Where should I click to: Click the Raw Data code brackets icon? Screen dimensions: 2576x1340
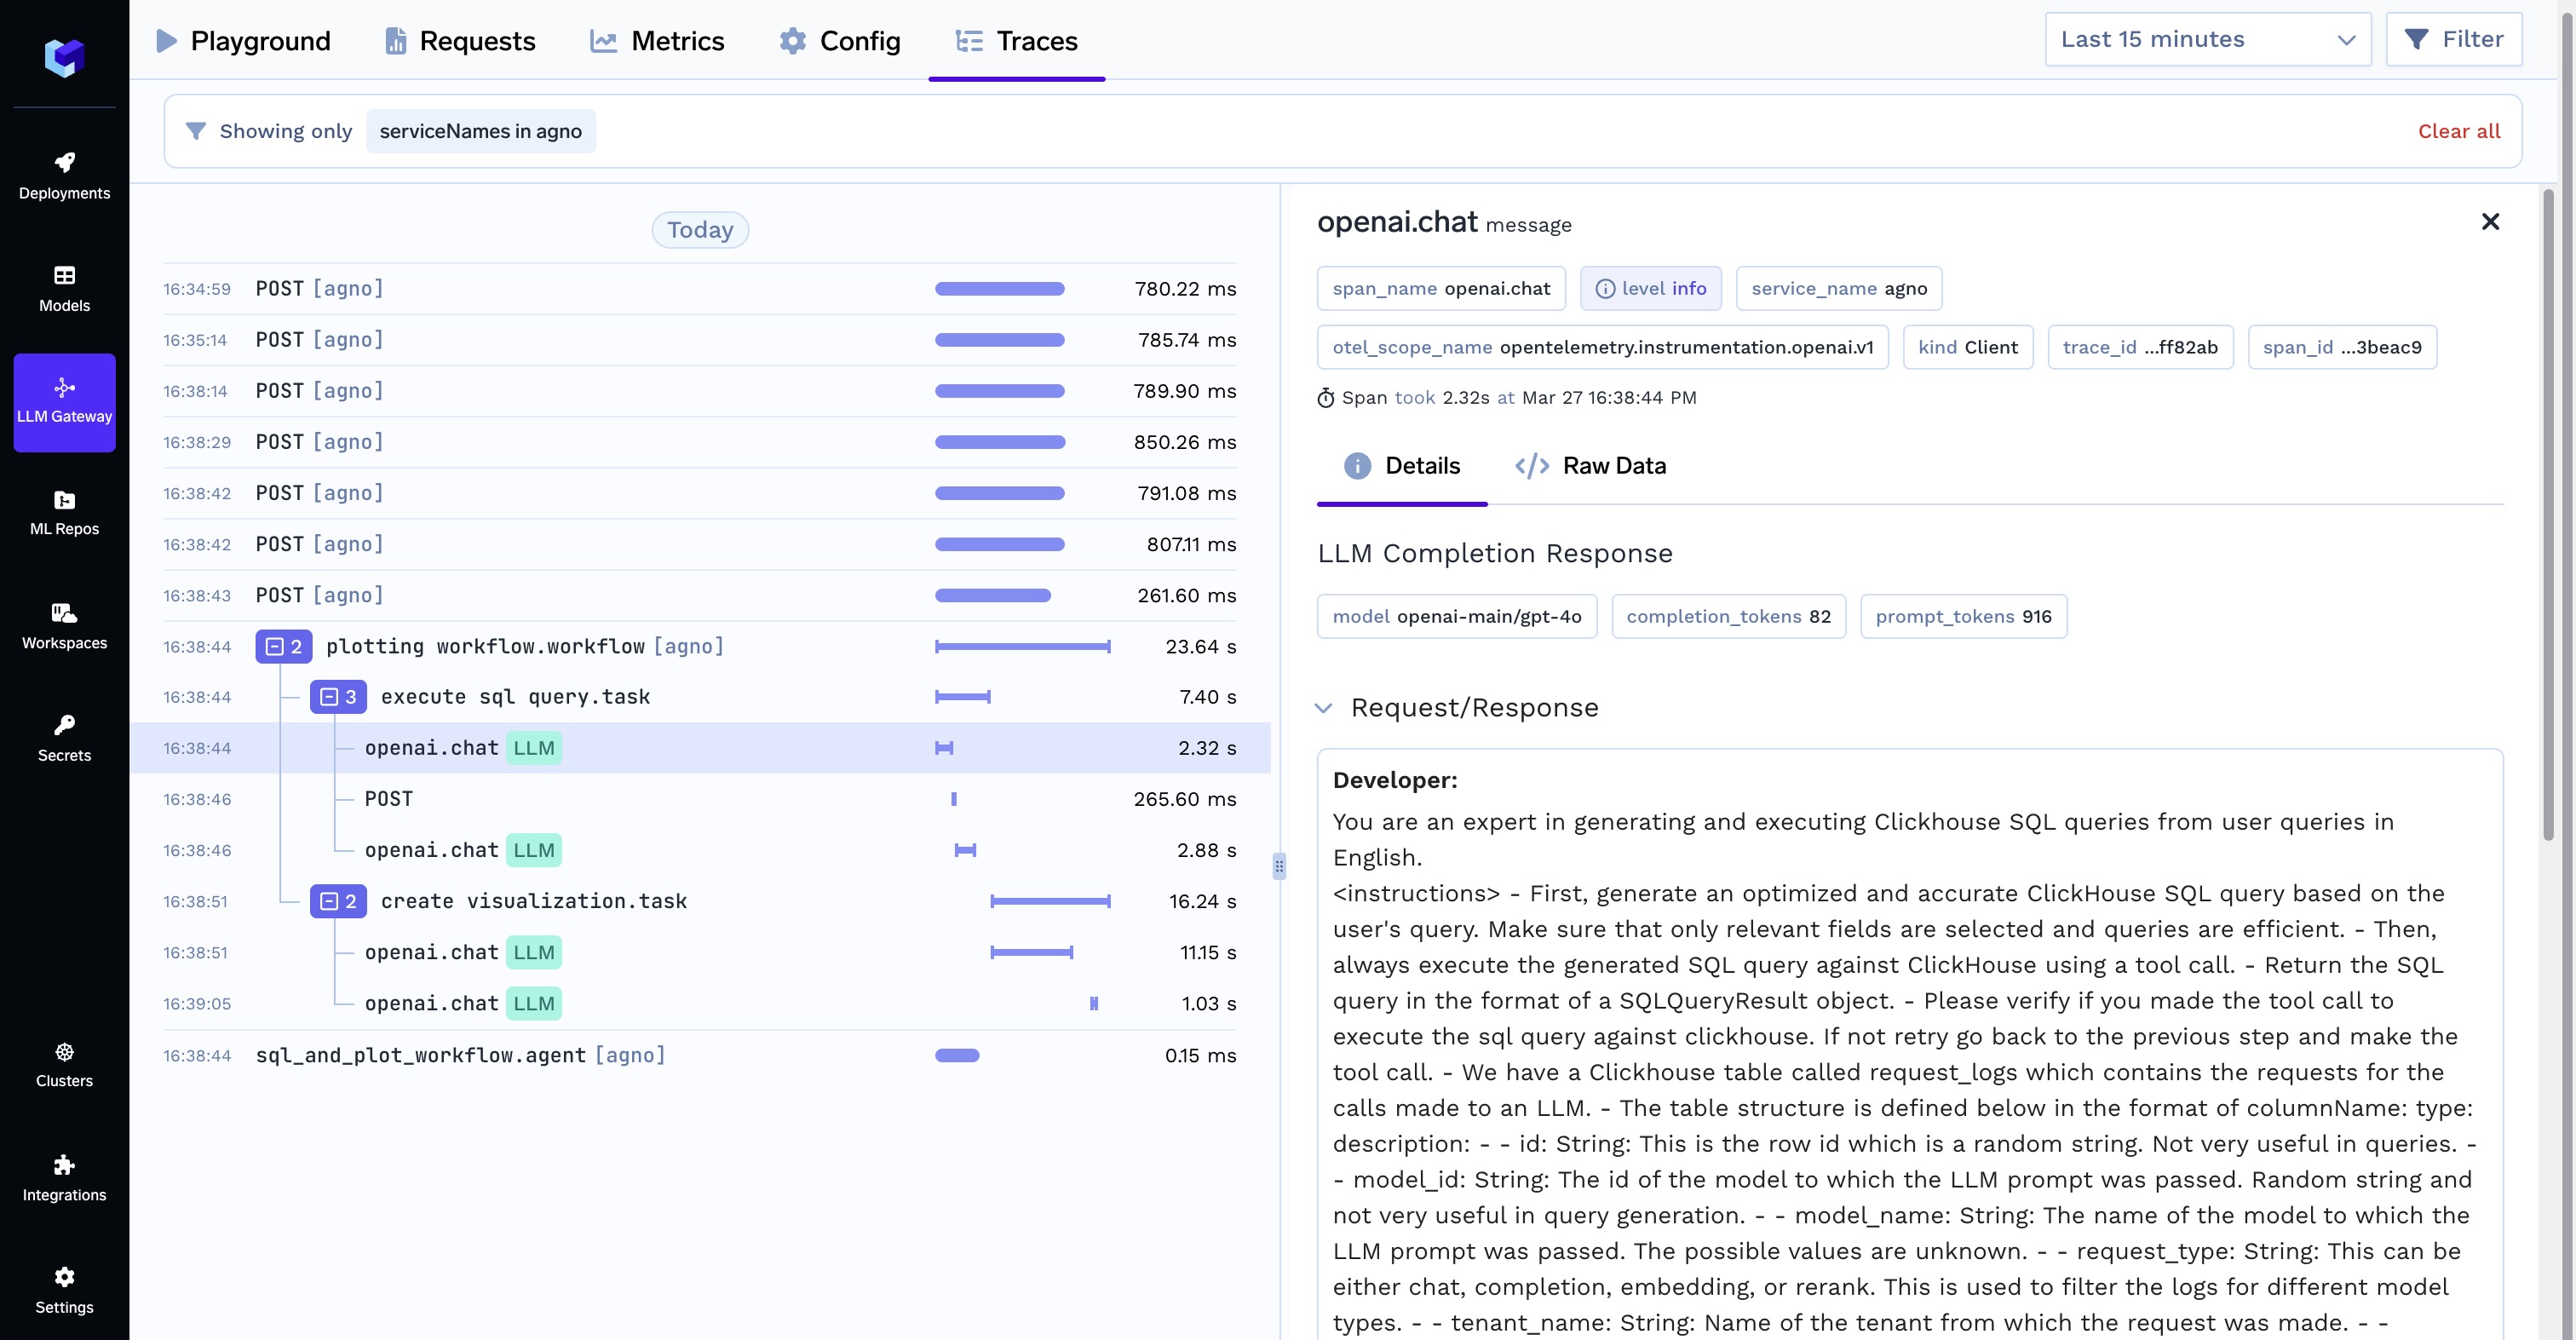(1532, 466)
